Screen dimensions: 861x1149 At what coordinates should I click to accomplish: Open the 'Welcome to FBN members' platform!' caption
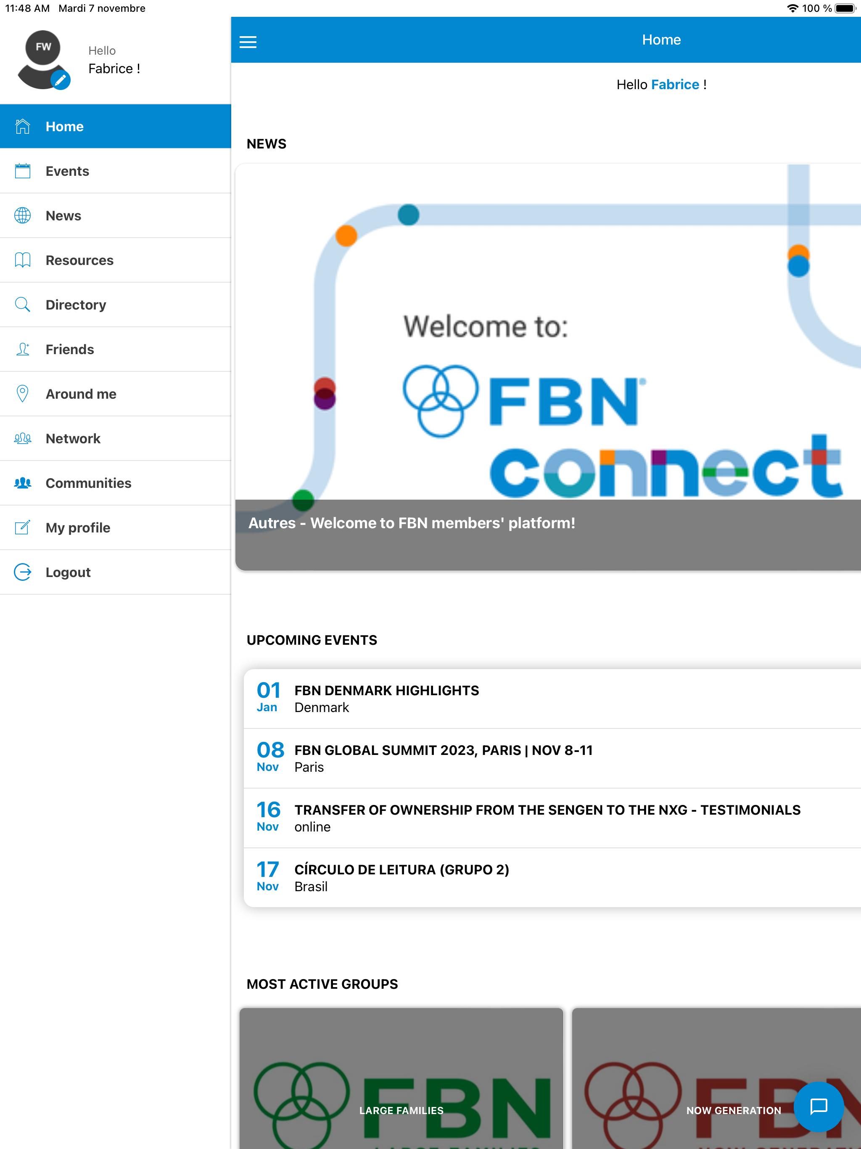(412, 523)
